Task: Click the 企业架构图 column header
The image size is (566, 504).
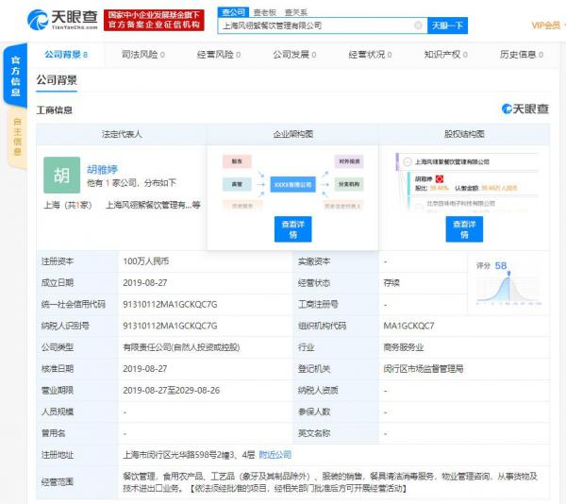Action: [x=293, y=134]
